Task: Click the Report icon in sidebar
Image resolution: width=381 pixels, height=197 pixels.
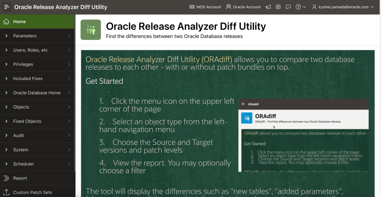Action: tap(6, 178)
